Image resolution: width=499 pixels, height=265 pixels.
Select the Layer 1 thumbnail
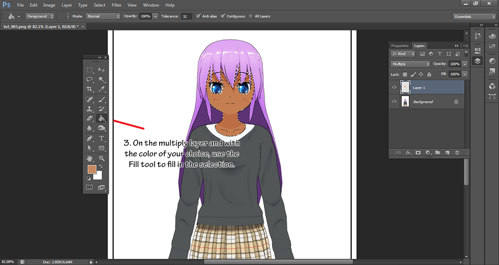pyautogui.click(x=405, y=87)
